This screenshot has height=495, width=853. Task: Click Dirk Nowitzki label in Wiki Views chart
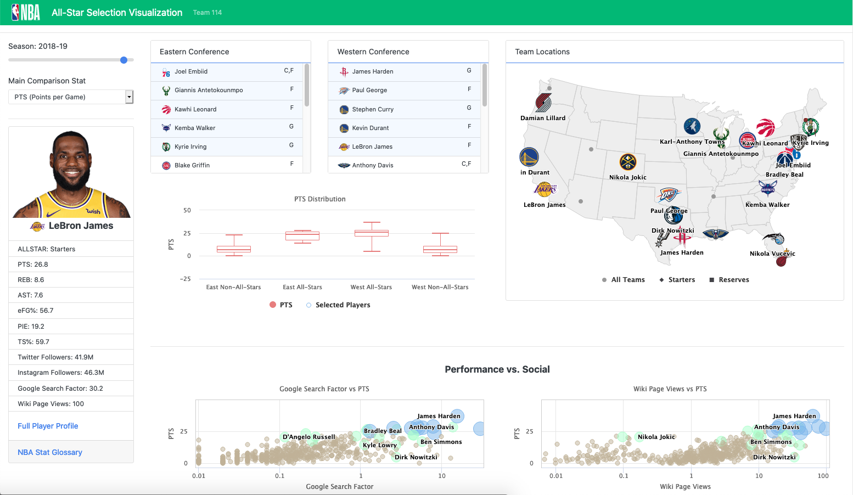tap(774, 457)
